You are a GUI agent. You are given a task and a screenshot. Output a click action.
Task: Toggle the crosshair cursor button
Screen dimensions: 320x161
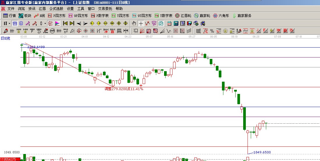click(141, 23)
